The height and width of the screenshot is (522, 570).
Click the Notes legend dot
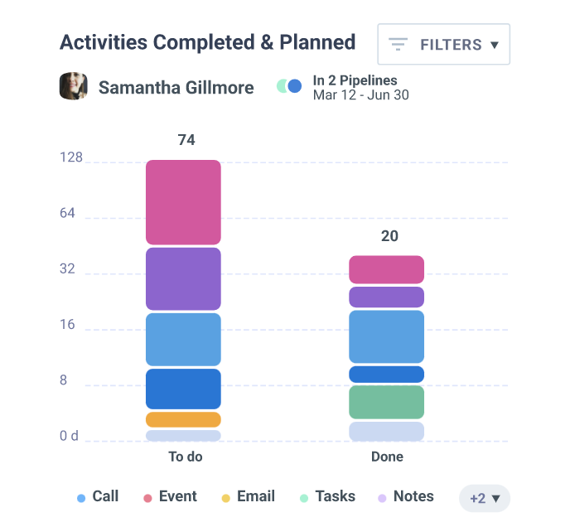point(382,498)
